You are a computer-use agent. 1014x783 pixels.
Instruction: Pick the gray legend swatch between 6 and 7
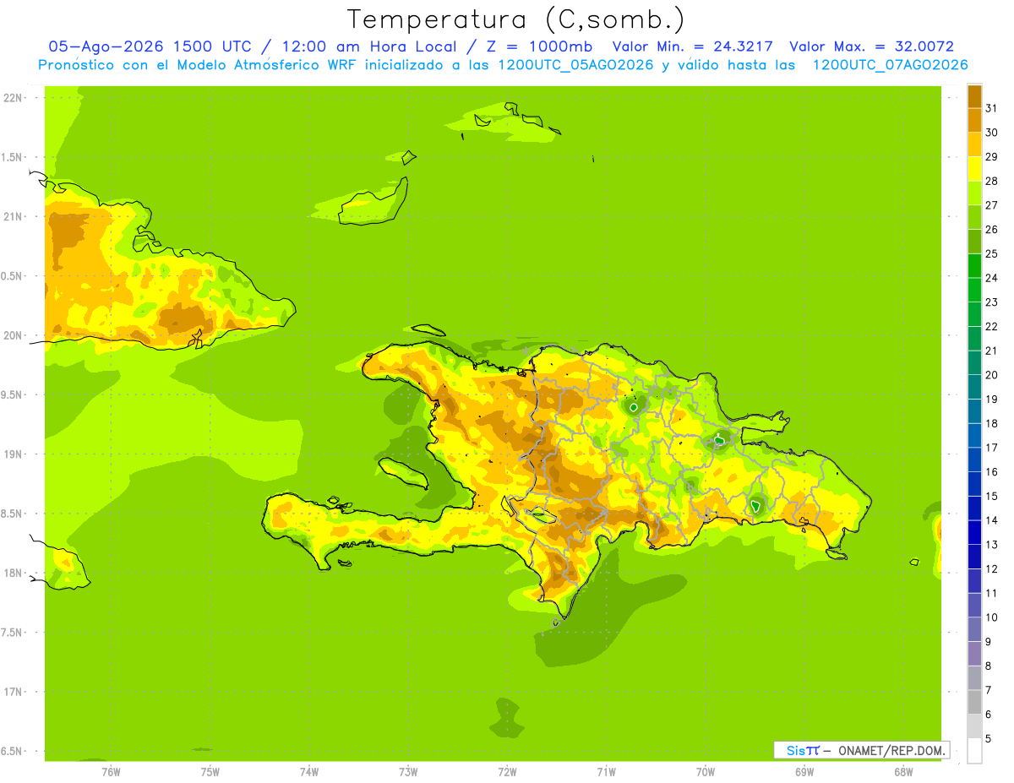[974, 702]
